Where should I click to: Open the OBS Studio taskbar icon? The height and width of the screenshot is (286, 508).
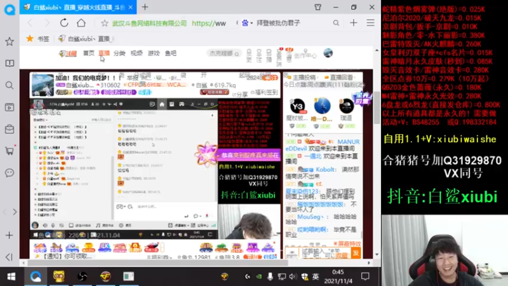[82, 276]
